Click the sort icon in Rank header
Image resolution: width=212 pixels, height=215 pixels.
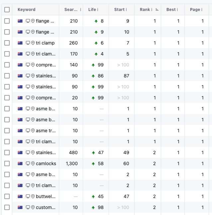click(x=157, y=10)
